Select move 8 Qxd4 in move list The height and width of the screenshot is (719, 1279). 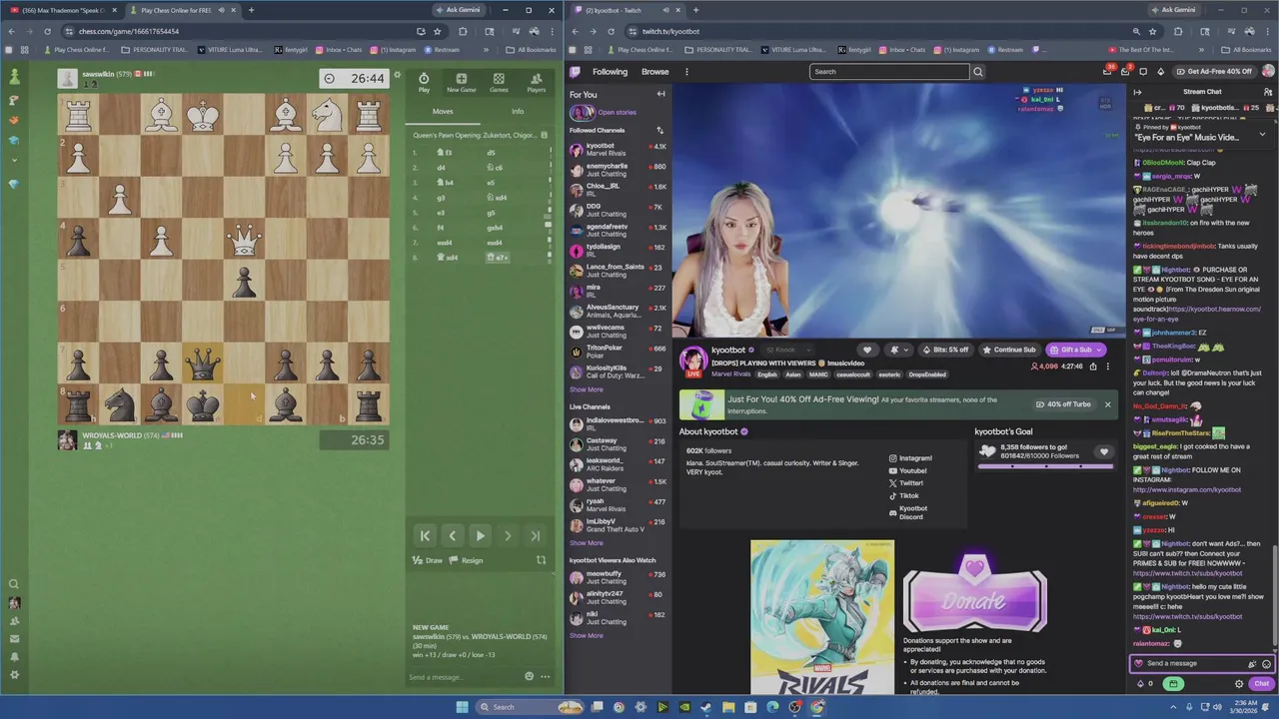447,258
